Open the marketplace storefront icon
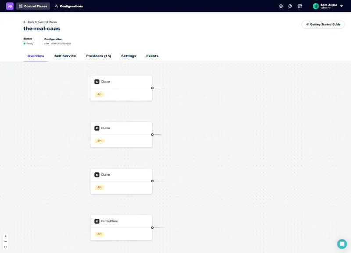 [300, 6]
